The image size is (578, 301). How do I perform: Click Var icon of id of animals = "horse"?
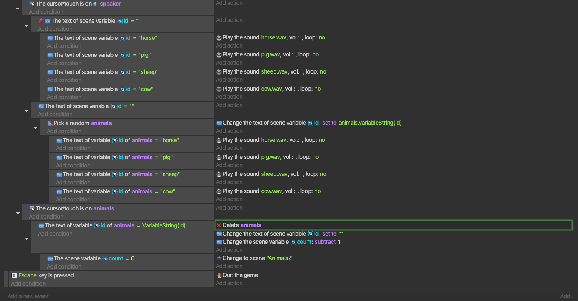(x=59, y=140)
